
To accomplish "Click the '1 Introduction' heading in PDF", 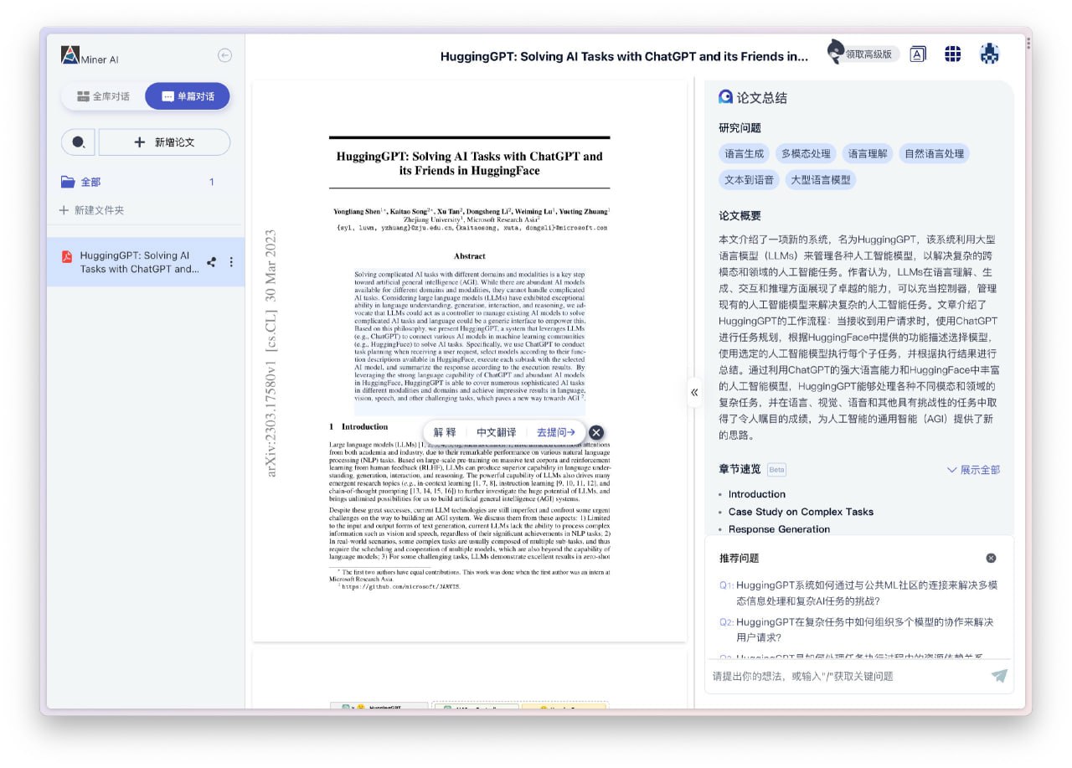I will click(358, 426).
